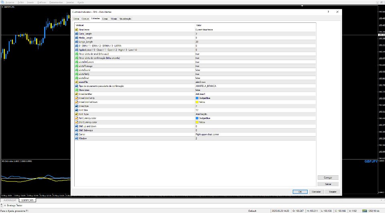Click the boolean icon beside alertsEmail
The width and height of the screenshot is (385, 213).
[x=77, y=78]
